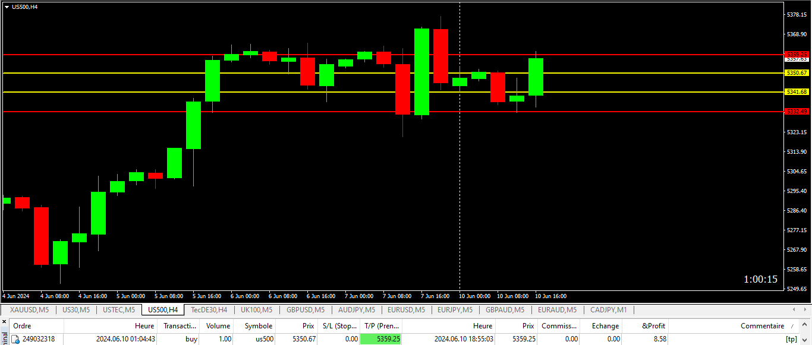This screenshot has height=345, width=812.
Task: Switch to the US30,M5 chart tab
Action: [x=76, y=310]
